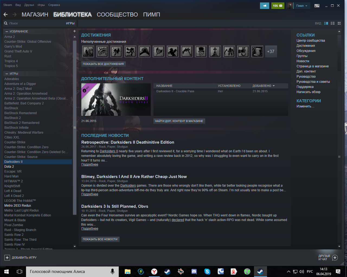Open Task View on the taskbar
The width and height of the screenshot is (347, 277).
(x=20, y=271)
